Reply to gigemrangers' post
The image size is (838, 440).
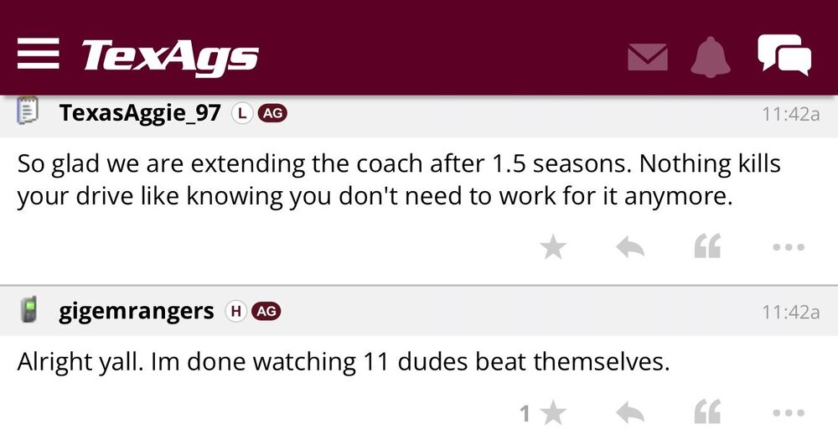(630, 412)
